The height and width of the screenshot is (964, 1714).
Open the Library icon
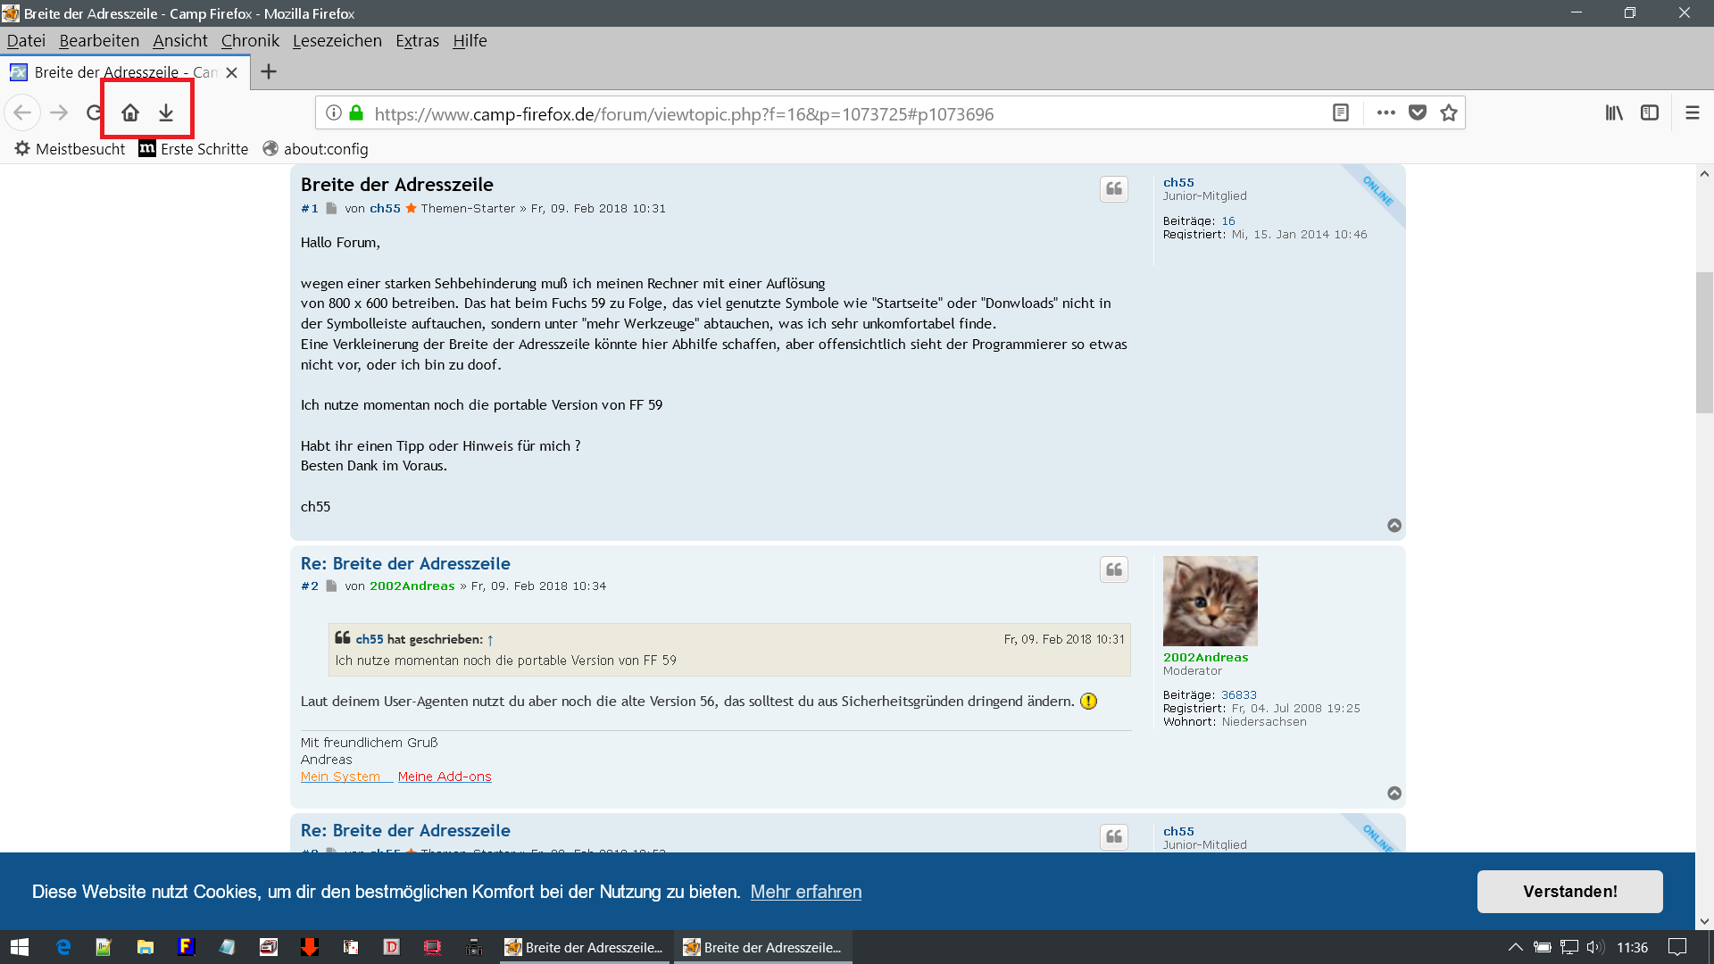1614,112
